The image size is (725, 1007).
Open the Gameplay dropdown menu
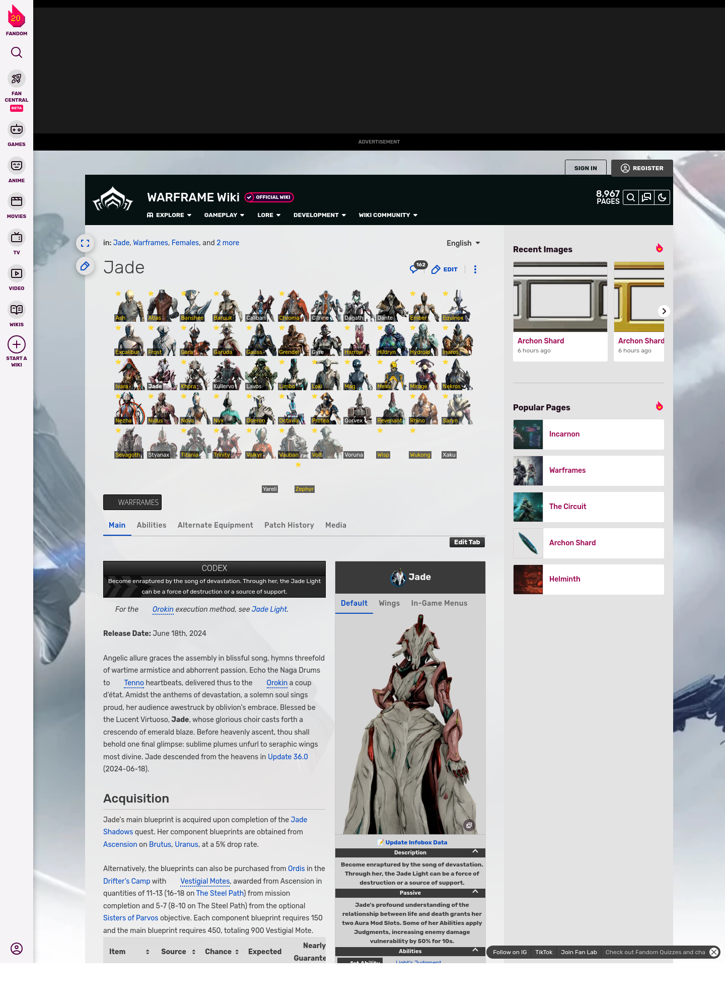click(x=224, y=215)
